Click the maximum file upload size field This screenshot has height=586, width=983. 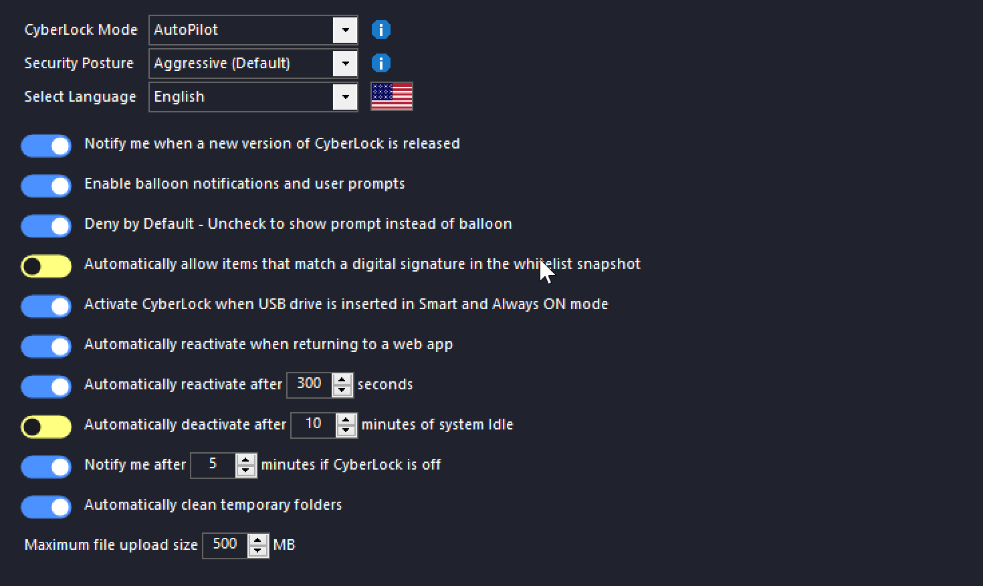225,545
